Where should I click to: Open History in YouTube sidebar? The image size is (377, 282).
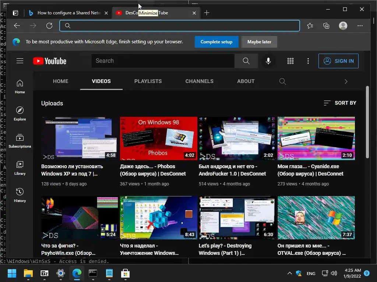tap(20, 195)
